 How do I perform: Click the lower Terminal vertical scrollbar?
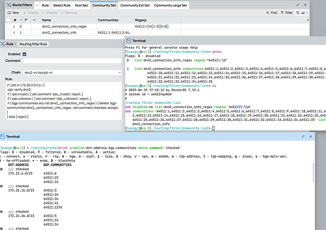[x=313, y=172]
